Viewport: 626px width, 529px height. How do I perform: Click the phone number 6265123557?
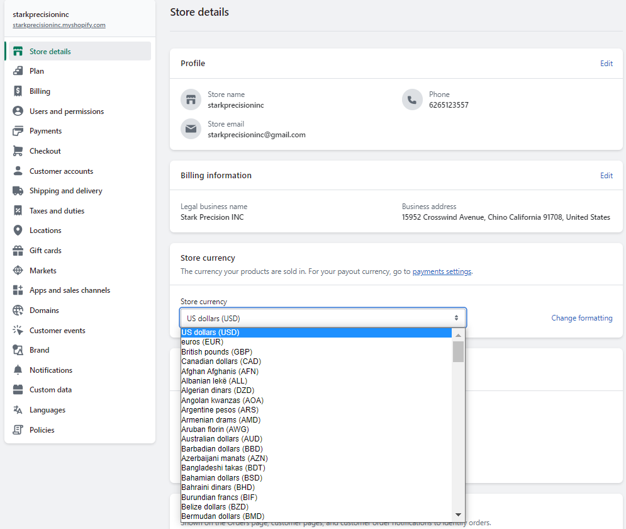pyautogui.click(x=449, y=105)
